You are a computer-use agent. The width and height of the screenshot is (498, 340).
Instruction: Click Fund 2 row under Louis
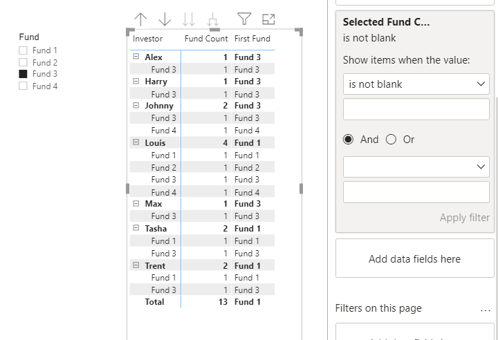pos(163,167)
